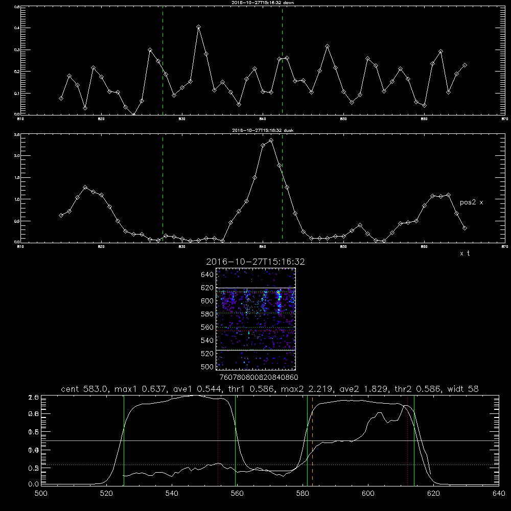Click the highest diamond peak in dawn plot
The image size is (511, 511).
(198, 27)
